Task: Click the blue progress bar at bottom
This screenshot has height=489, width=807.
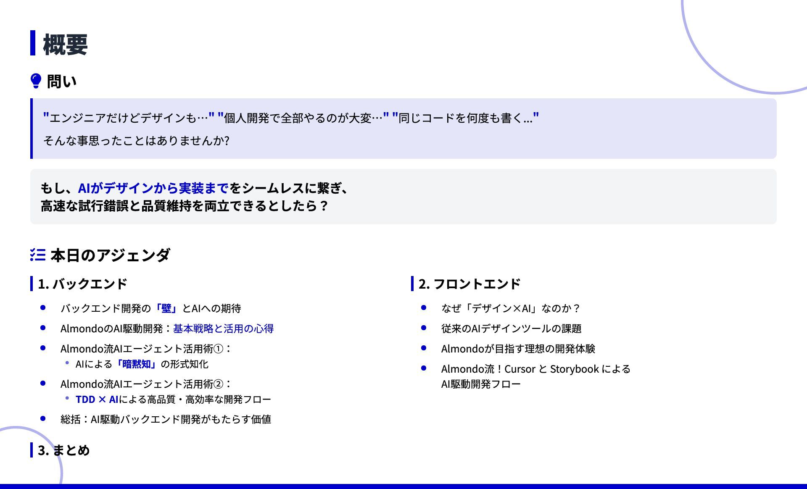Action: [x=403, y=486]
